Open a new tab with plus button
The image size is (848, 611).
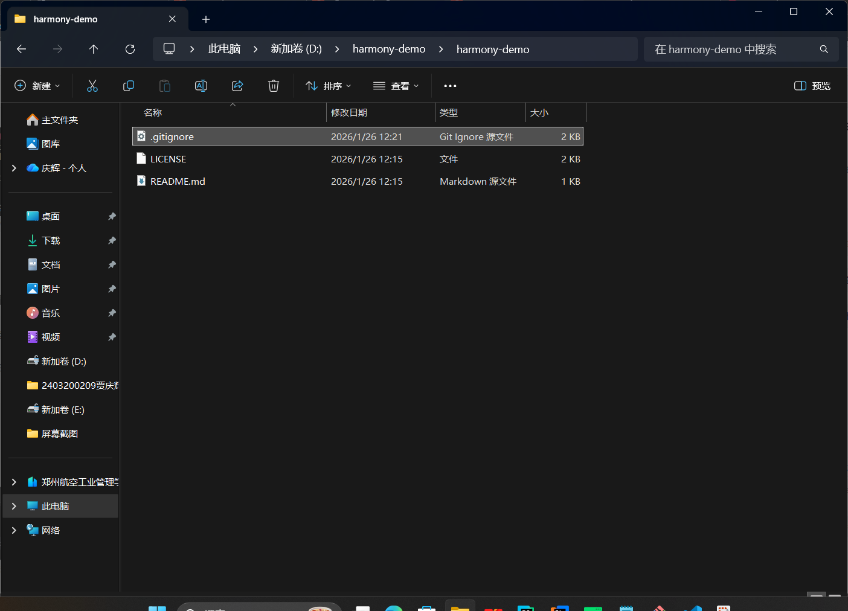pos(206,19)
